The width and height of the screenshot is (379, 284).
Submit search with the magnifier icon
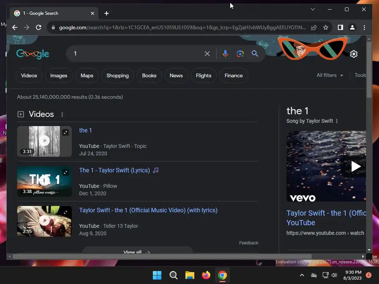point(255,54)
